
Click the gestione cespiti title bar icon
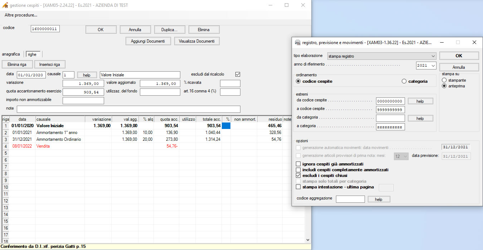5,5
